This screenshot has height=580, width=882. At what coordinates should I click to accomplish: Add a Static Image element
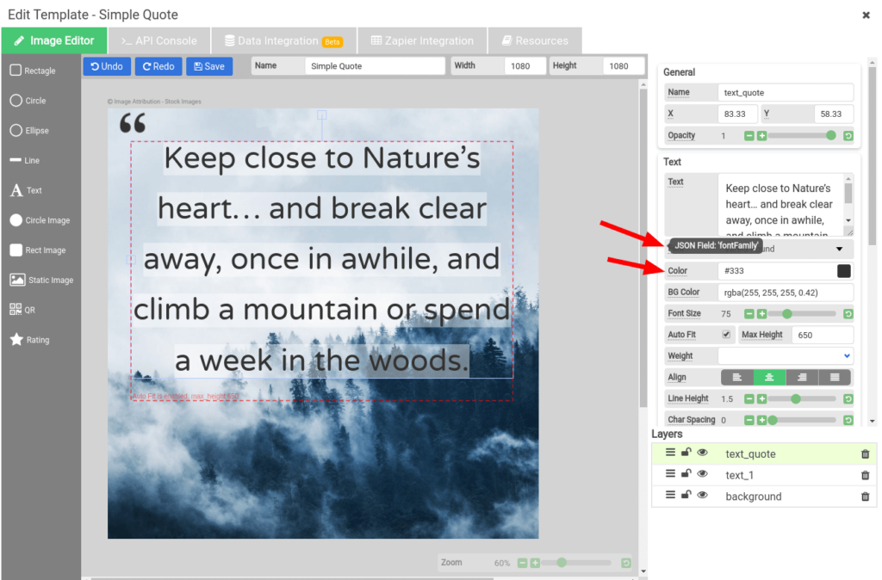pyautogui.click(x=41, y=280)
